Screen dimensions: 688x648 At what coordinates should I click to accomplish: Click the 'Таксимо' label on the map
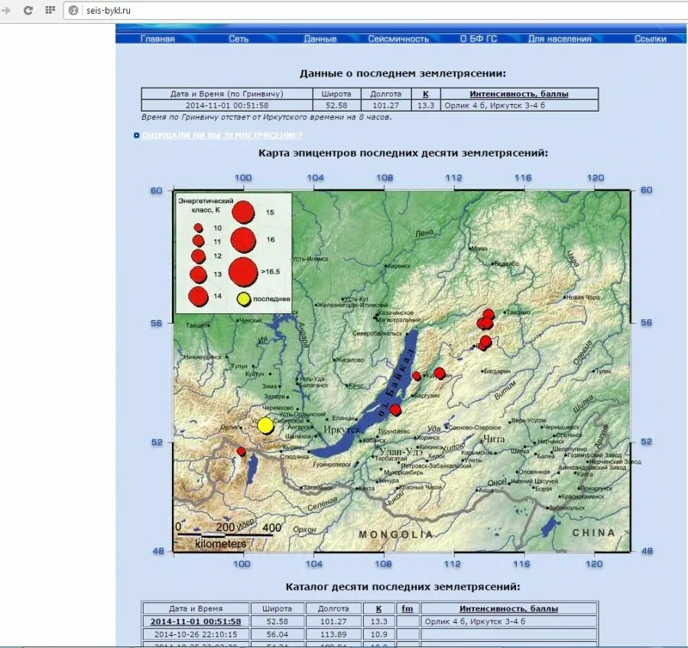tap(520, 313)
